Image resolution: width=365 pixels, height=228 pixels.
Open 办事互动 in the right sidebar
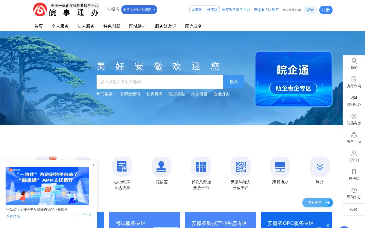[x=354, y=138]
